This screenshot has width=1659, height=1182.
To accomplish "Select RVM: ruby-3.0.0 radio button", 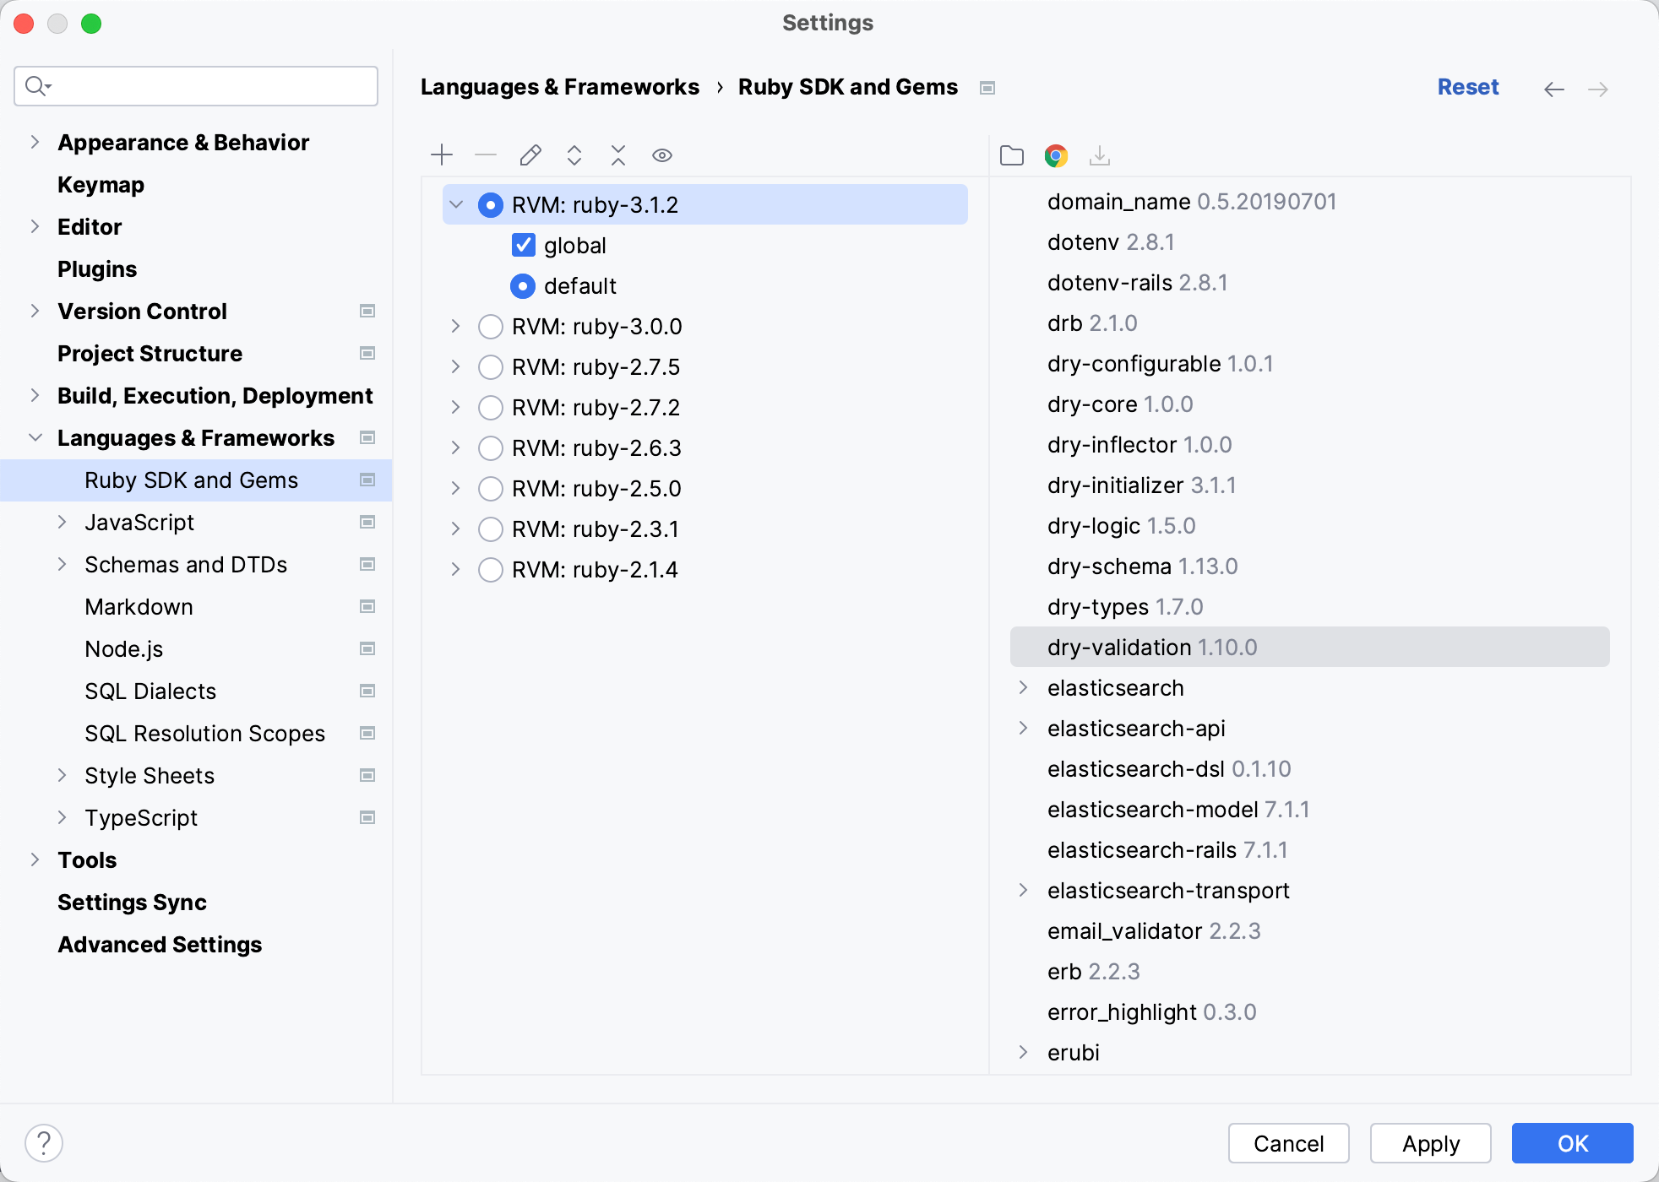I will [x=492, y=326].
